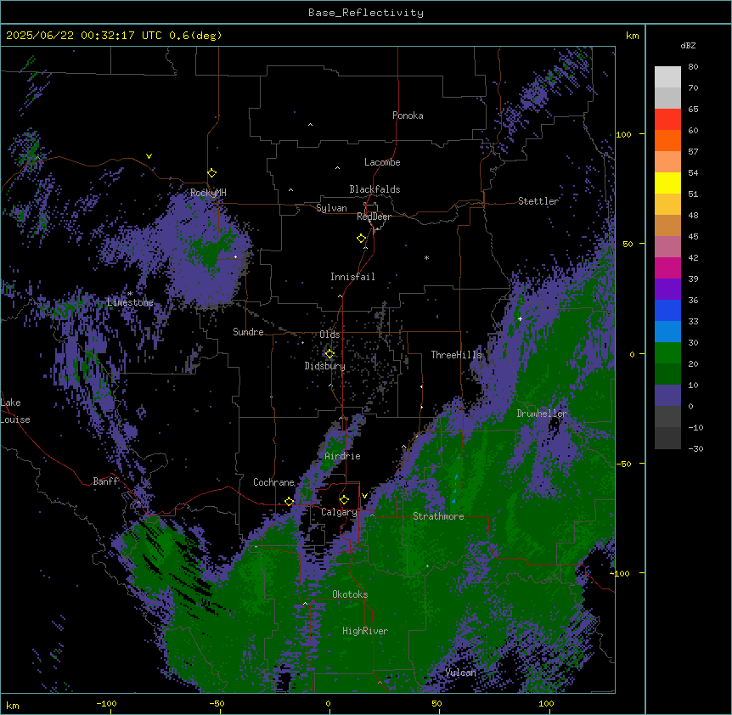Click the HighRiver label

[x=365, y=631]
